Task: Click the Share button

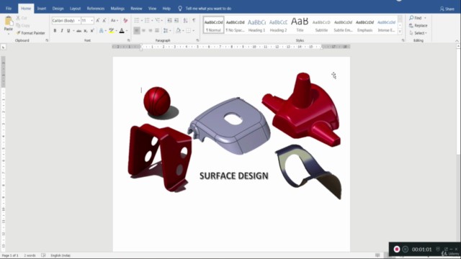Action: point(447,9)
